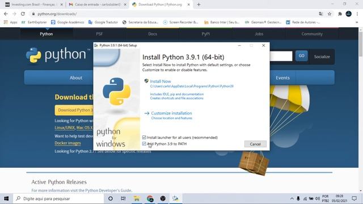
Task: Select Python top navigation tab
Action: pos(47,34)
